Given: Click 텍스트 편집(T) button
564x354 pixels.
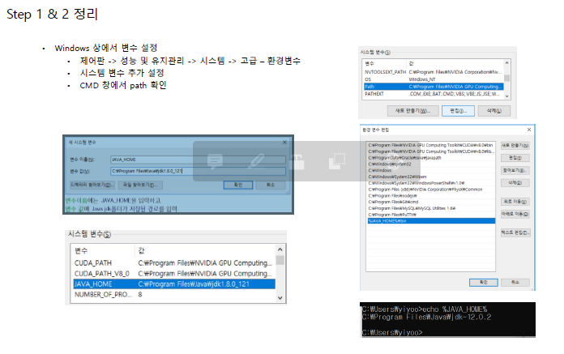Looking at the screenshot, I should point(515,232).
